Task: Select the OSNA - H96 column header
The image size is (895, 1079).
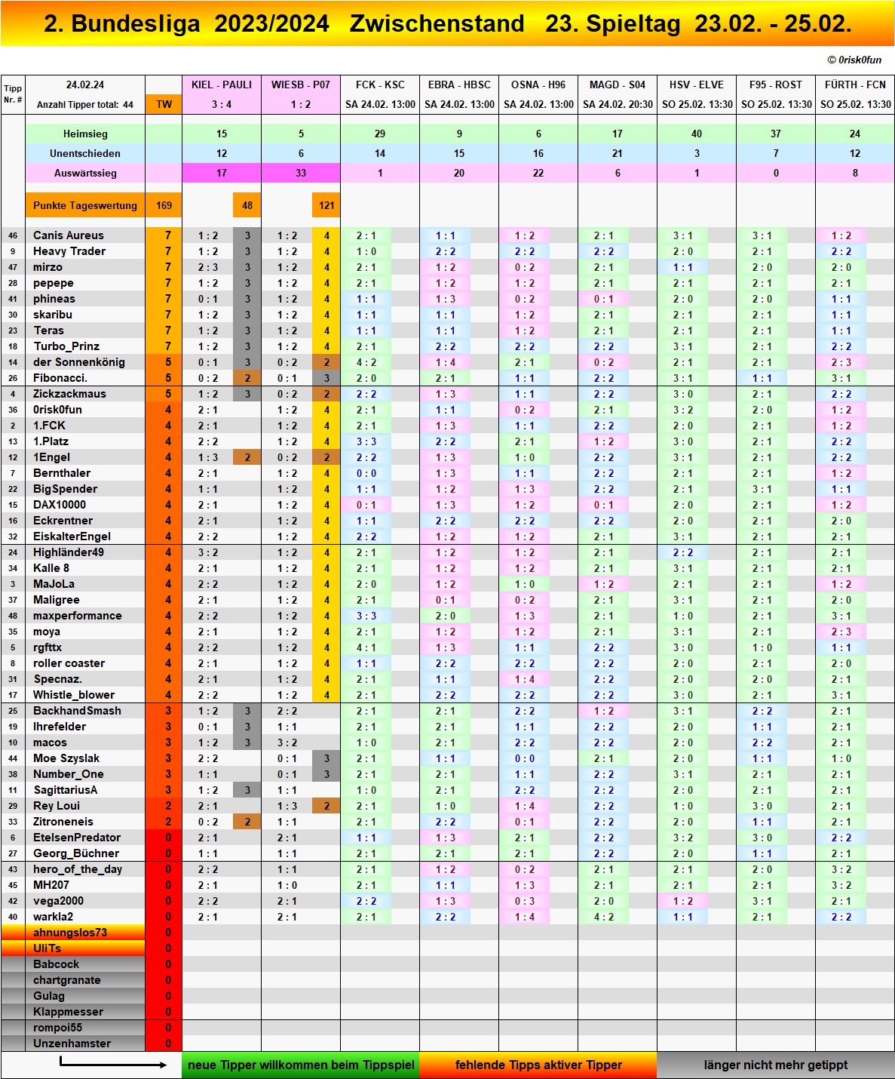Action: coord(538,85)
